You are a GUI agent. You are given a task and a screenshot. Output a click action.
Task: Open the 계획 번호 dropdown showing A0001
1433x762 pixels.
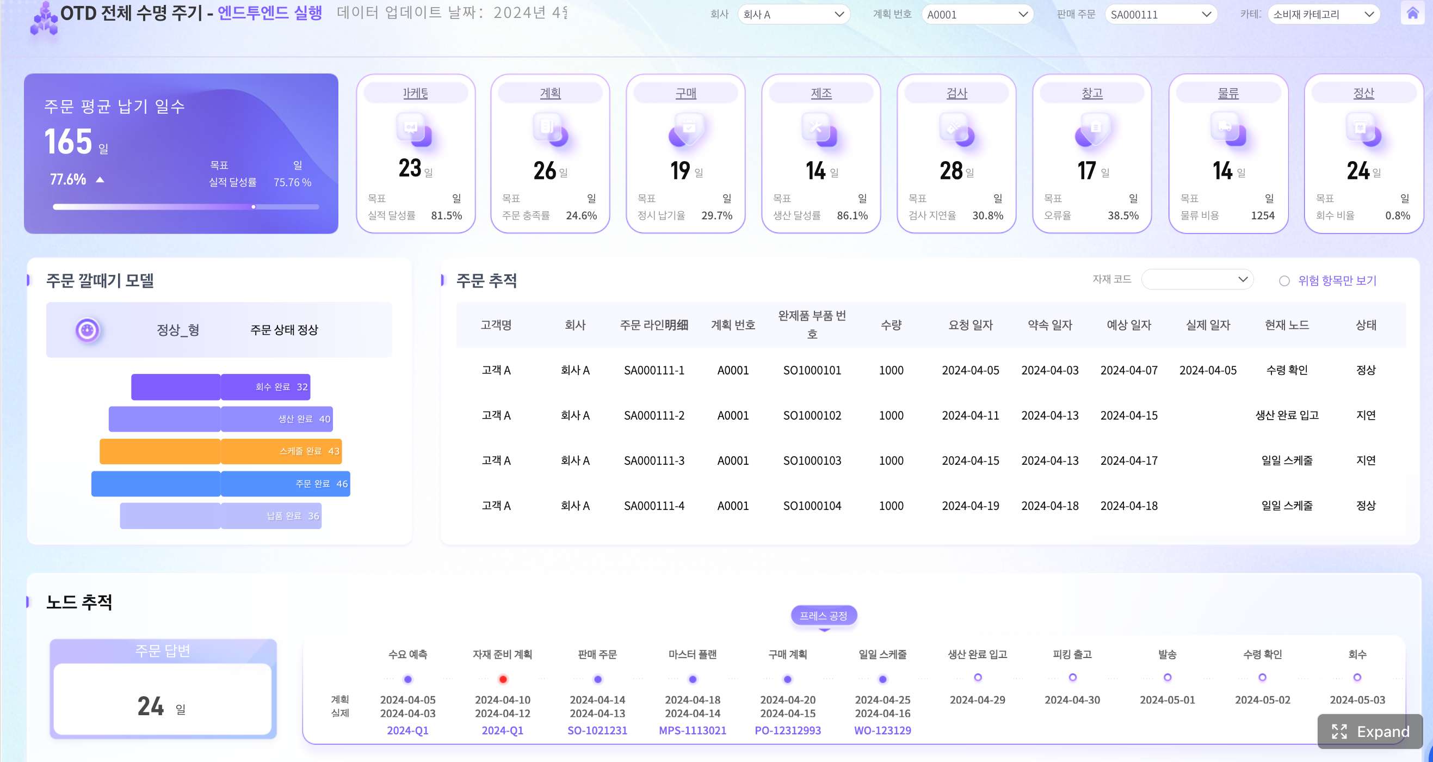[978, 15]
